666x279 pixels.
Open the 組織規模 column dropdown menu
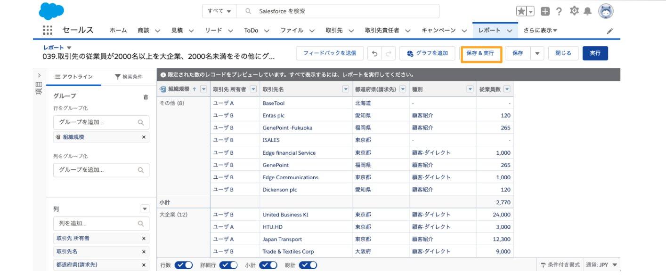pos(203,89)
